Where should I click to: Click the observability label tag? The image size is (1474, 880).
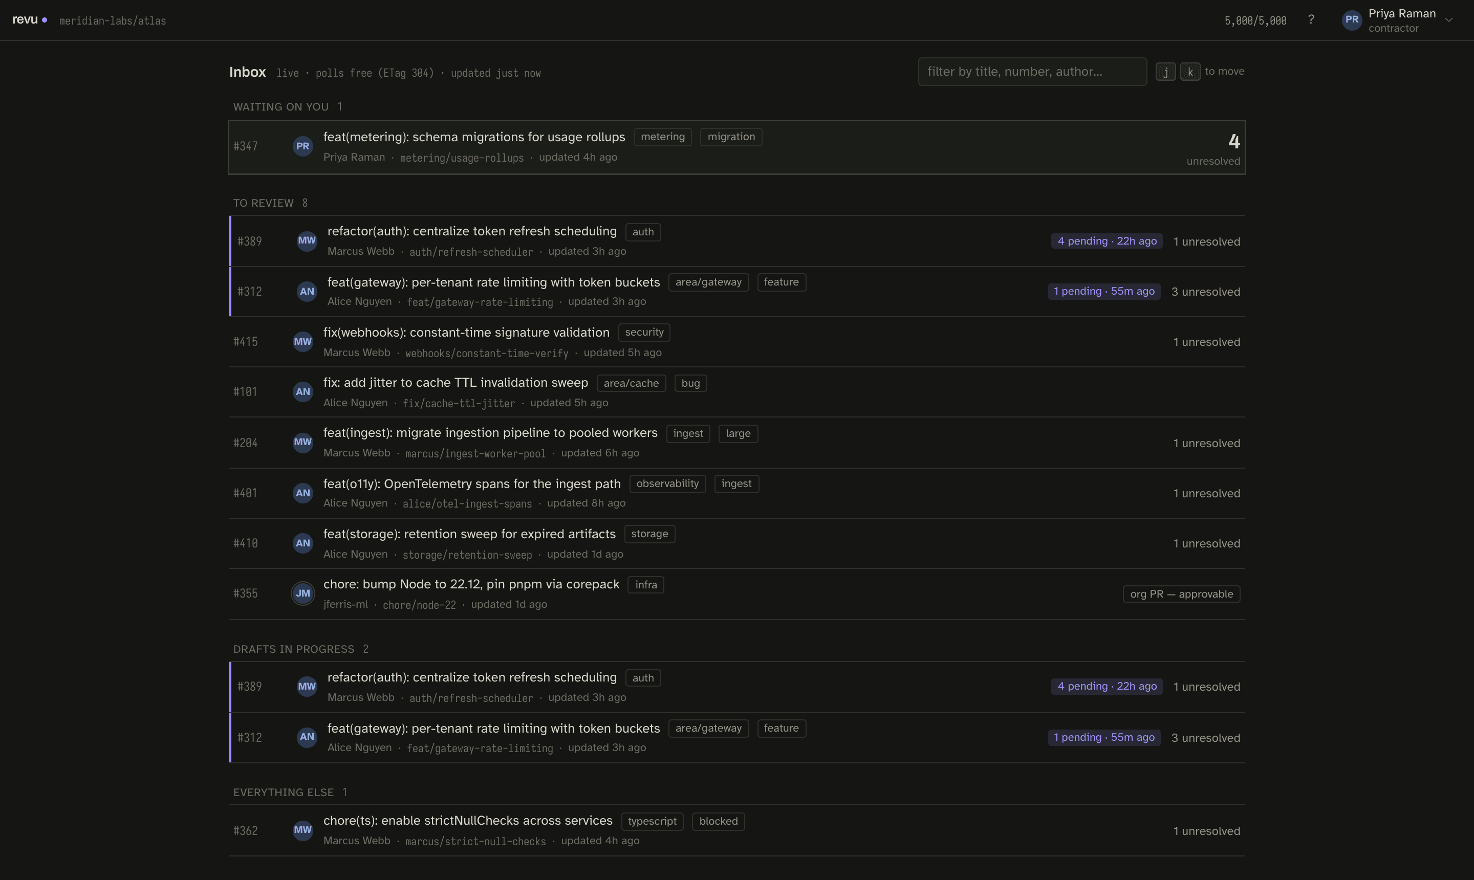tap(667, 484)
